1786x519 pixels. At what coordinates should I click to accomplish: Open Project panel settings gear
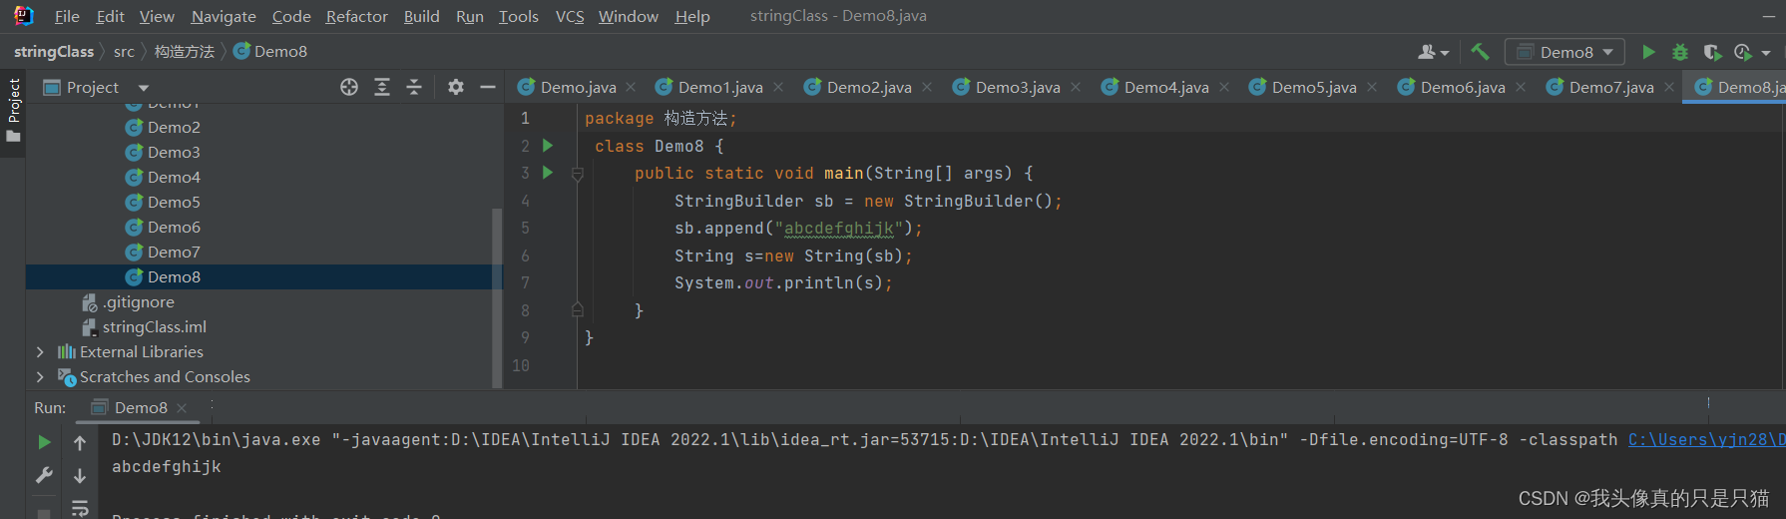click(456, 87)
